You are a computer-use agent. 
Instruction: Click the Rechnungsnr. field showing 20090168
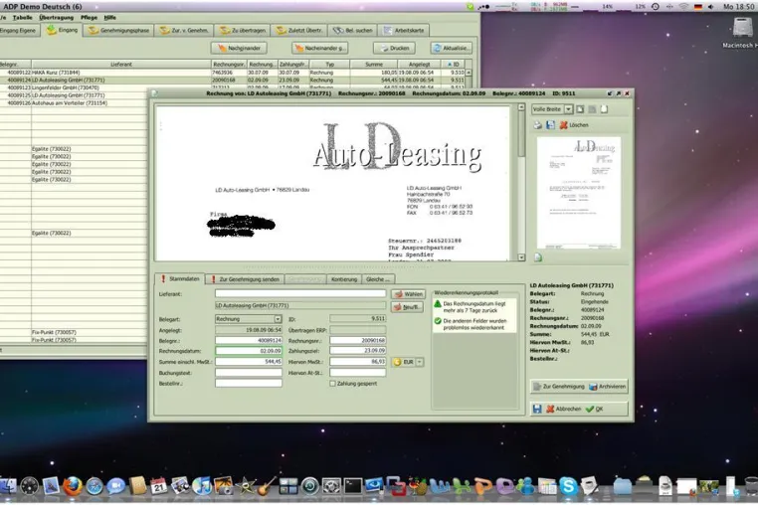pyautogui.click(x=358, y=341)
